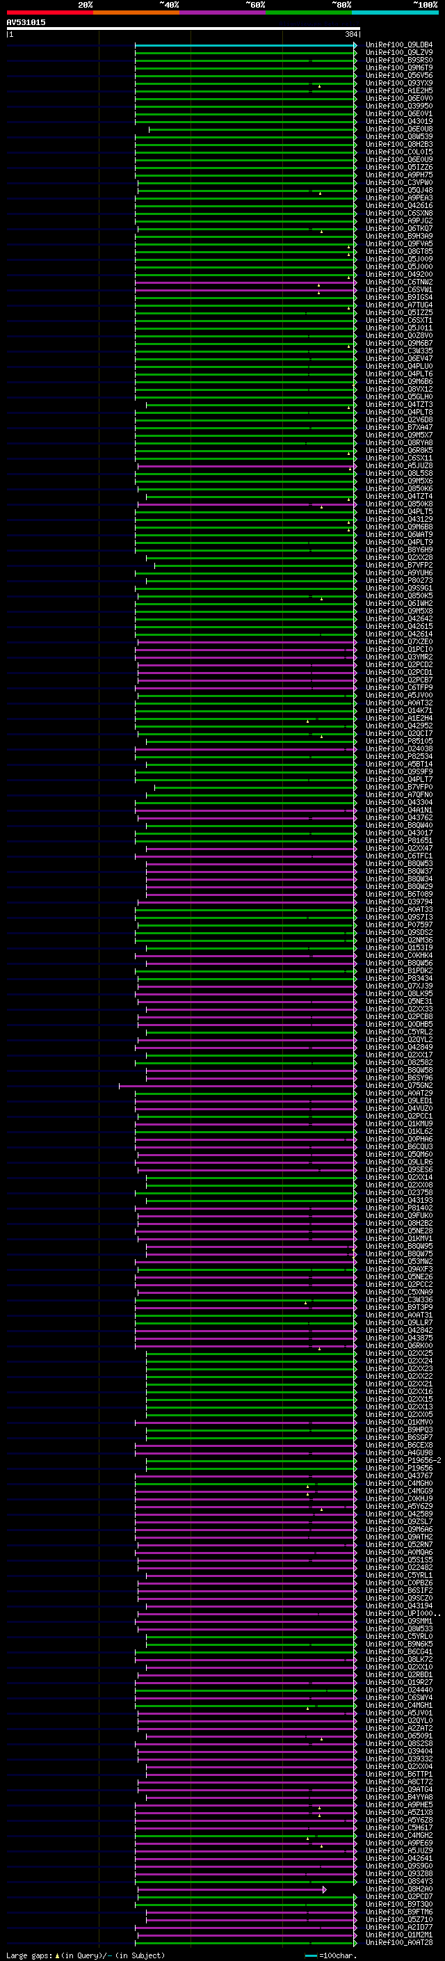Image resolution: width=445 pixels, height=1961 pixels.
Task: Select label UniRef100_Q2PCC1
Action: 399,1116
